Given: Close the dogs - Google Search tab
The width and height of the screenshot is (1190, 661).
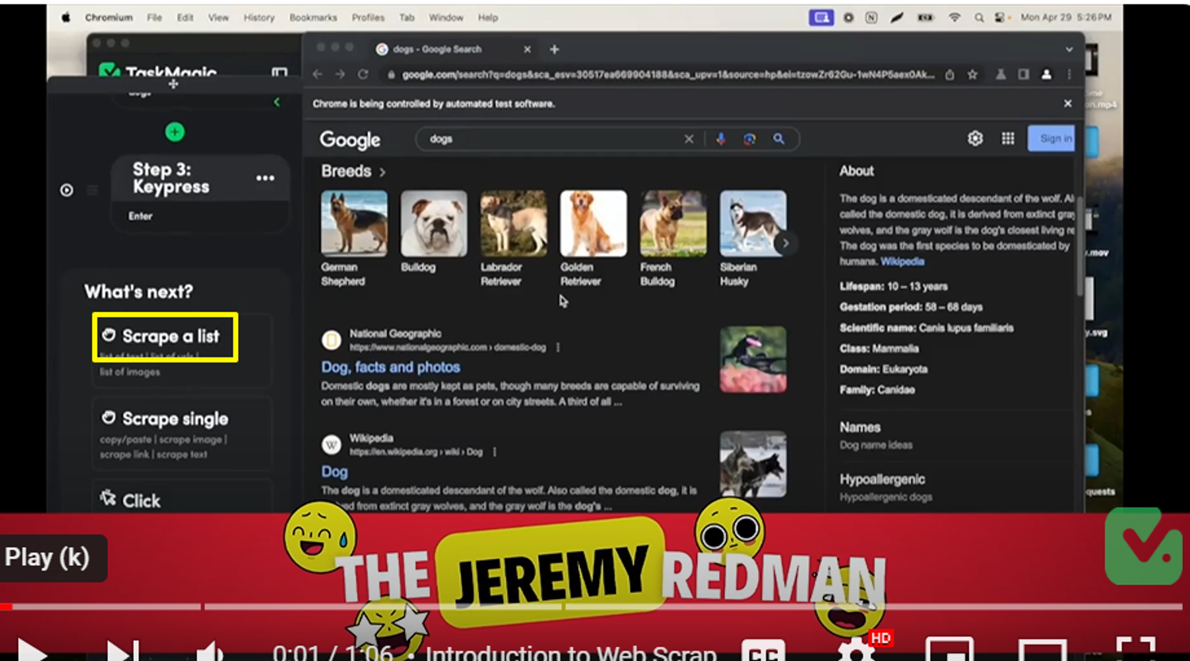Looking at the screenshot, I should click(527, 49).
